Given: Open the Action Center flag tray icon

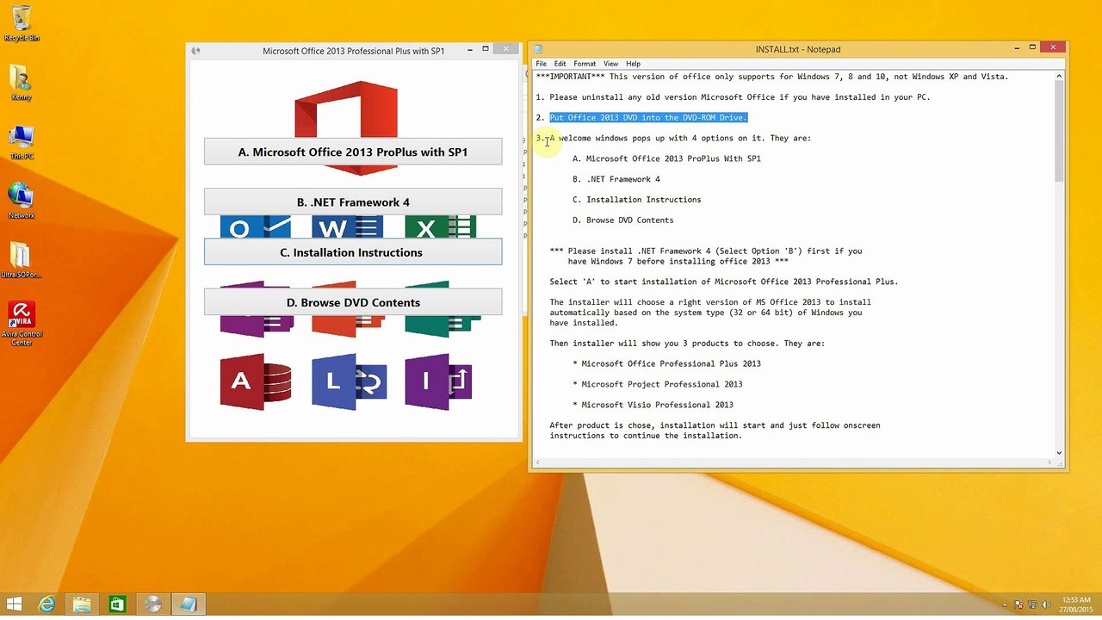Looking at the screenshot, I should point(1019,604).
